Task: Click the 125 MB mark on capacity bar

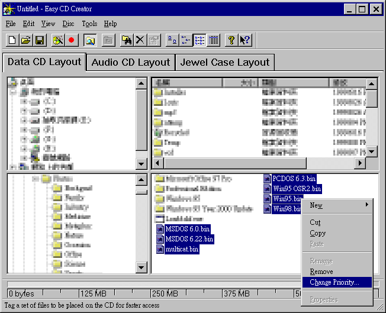Action: pos(94,293)
